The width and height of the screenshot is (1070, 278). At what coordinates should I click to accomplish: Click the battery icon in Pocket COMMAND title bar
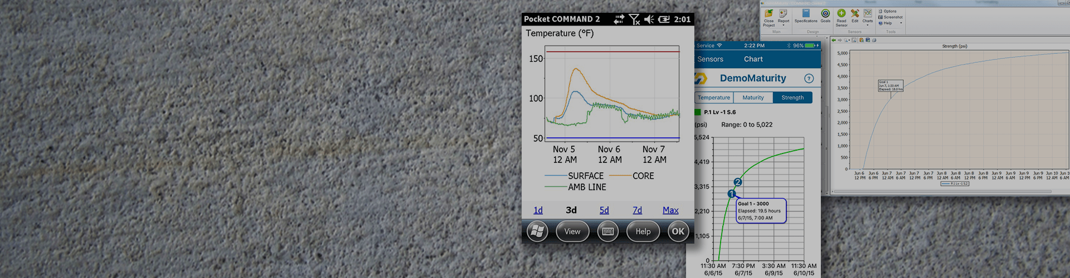(x=664, y=19)
